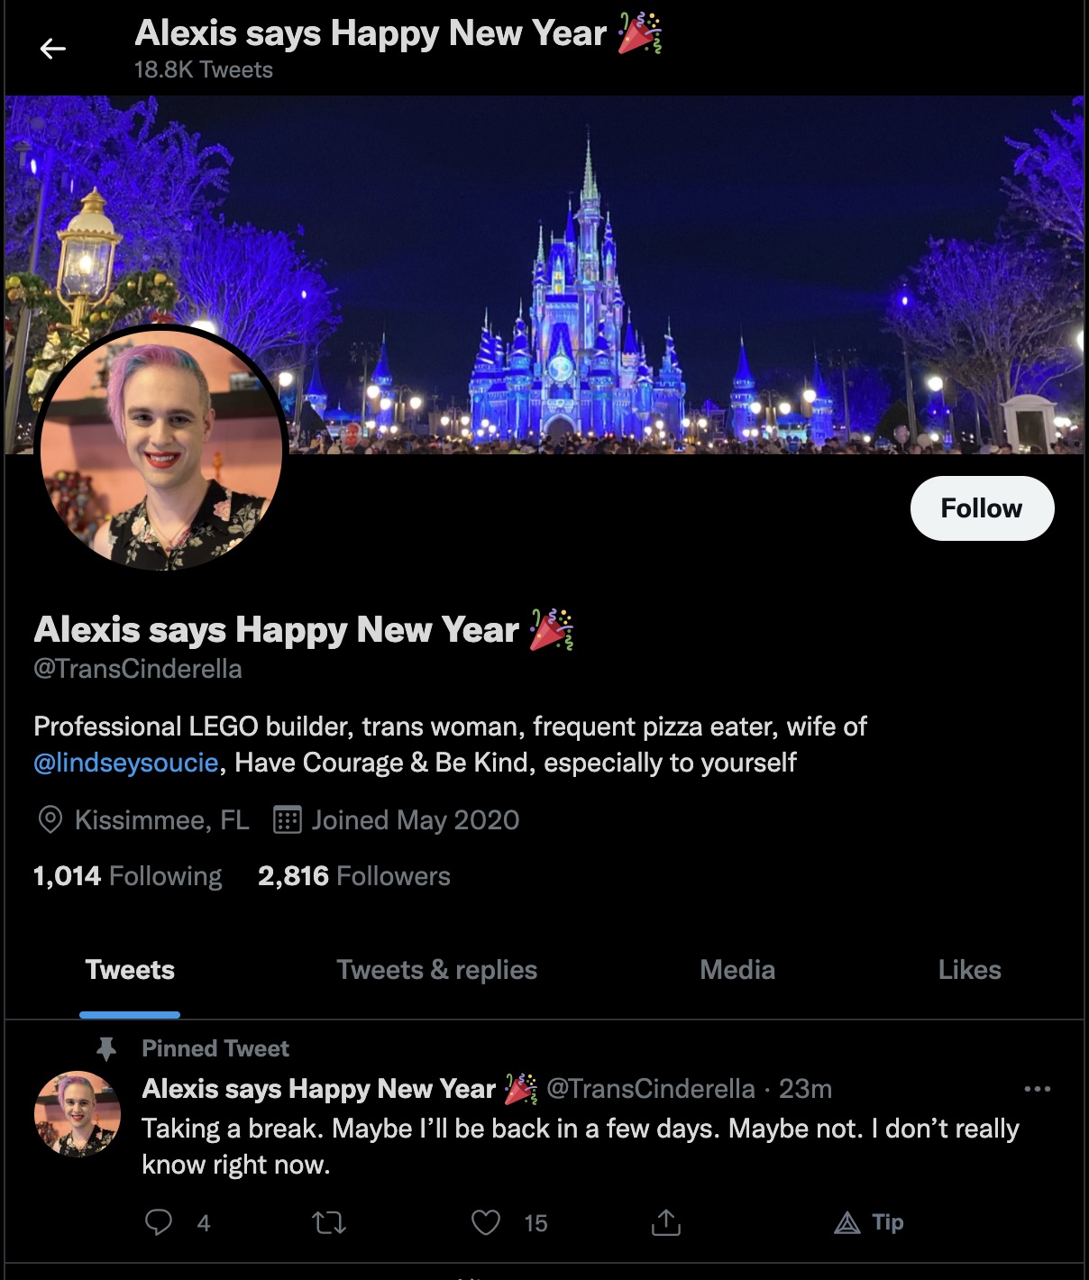
Task: View the 2,816 Followers list
Action: tap(354, 876)
